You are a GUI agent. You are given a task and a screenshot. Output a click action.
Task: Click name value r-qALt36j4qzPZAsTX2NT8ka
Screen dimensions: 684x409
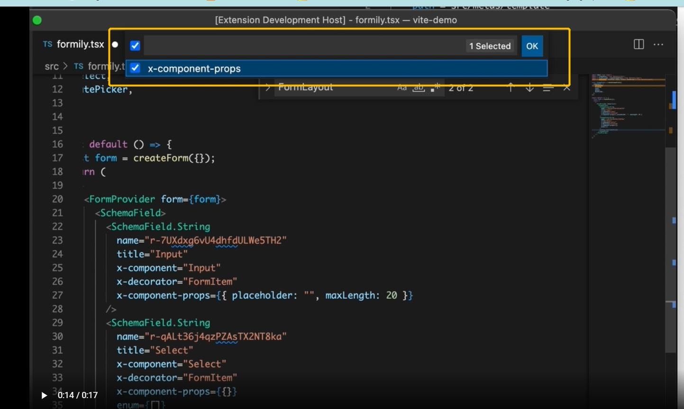(x=218, y=336)
